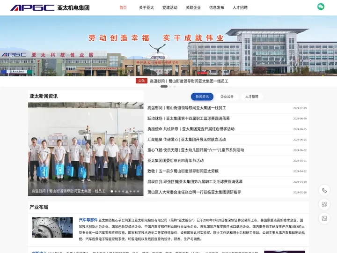Open news 跃动球场 篮球赛圆满落幕
Image resolution: width=337 pixels, height=253 pixels.
pos(189,119)
